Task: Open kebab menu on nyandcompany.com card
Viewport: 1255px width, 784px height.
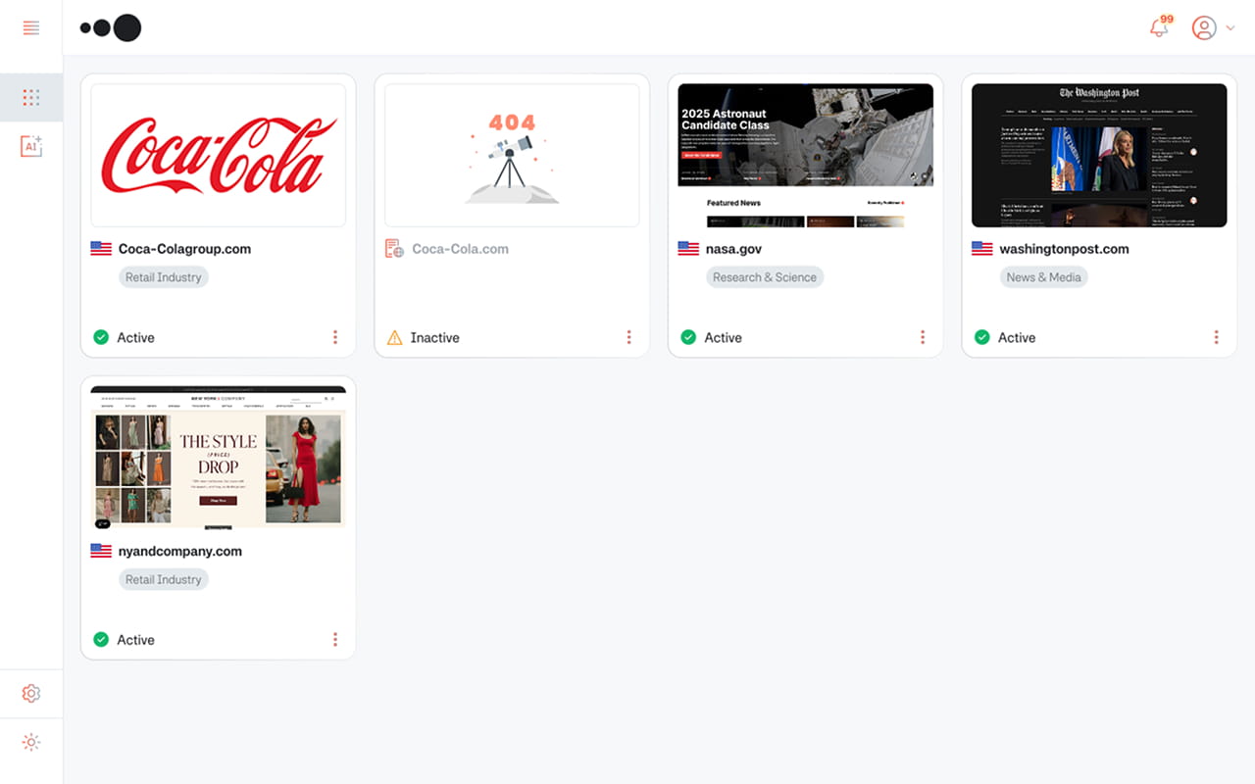Action: tap(335, 640)
